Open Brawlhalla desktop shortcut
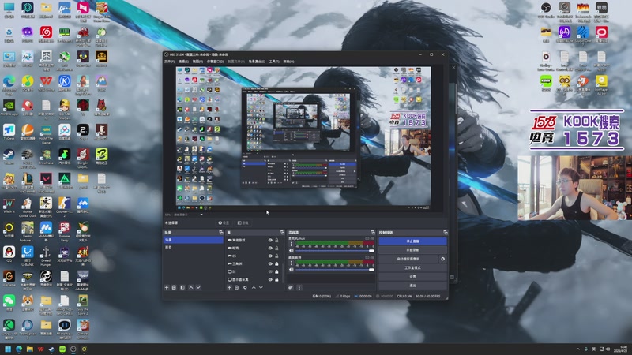The width and height of the screenshot is (632, 355). tap(46, 156)
